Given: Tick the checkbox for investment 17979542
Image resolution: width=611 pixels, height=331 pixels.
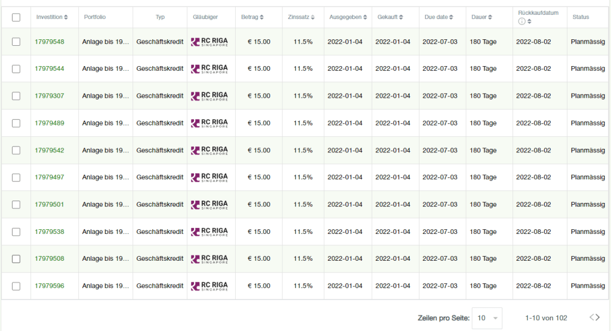Looking at the screenshot, I should click(16, 150).
